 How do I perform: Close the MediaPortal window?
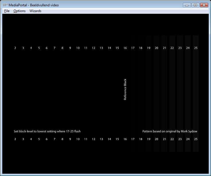click(x=204, y=5)
